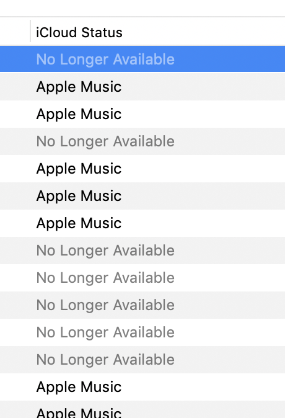
Task: Click empty left cell of blue highlighted row
Action: coord(16,59)
